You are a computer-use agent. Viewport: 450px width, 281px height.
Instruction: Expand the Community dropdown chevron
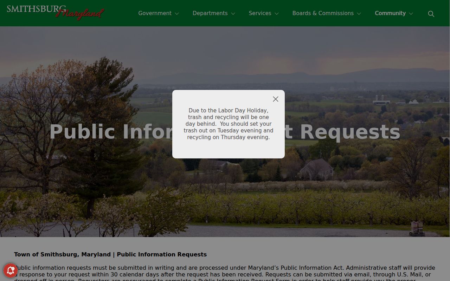411,14
